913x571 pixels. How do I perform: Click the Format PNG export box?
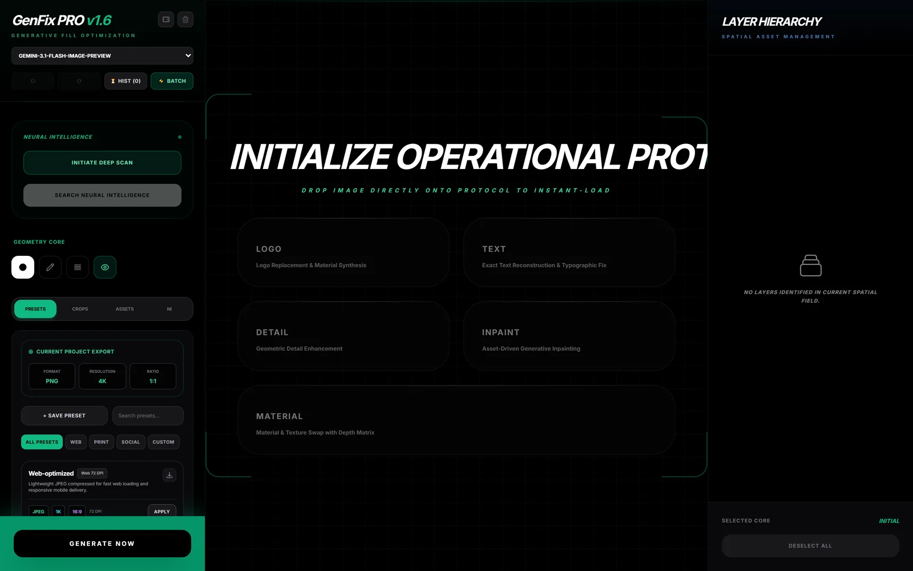point(52,376)
